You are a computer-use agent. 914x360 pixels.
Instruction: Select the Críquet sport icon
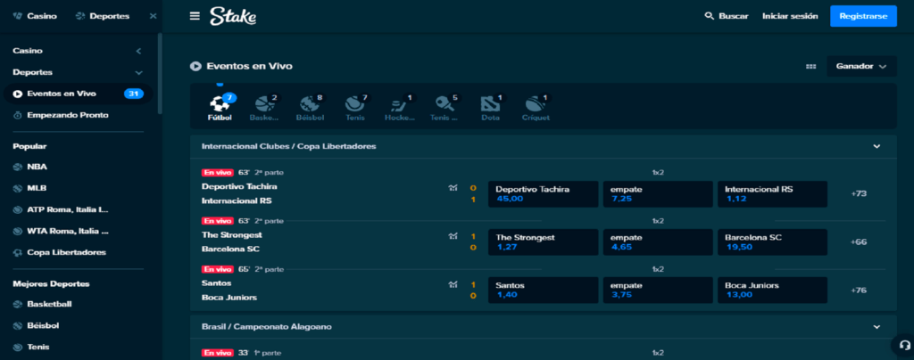click(536, 106)
